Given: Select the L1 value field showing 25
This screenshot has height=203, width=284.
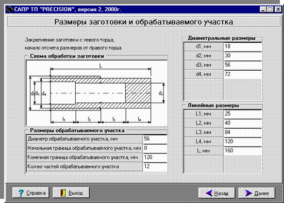Looking at the screenshot, I should (243, 114).
